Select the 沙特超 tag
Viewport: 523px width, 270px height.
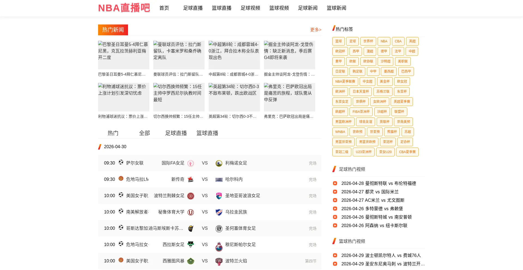click(x=386, y=61)
